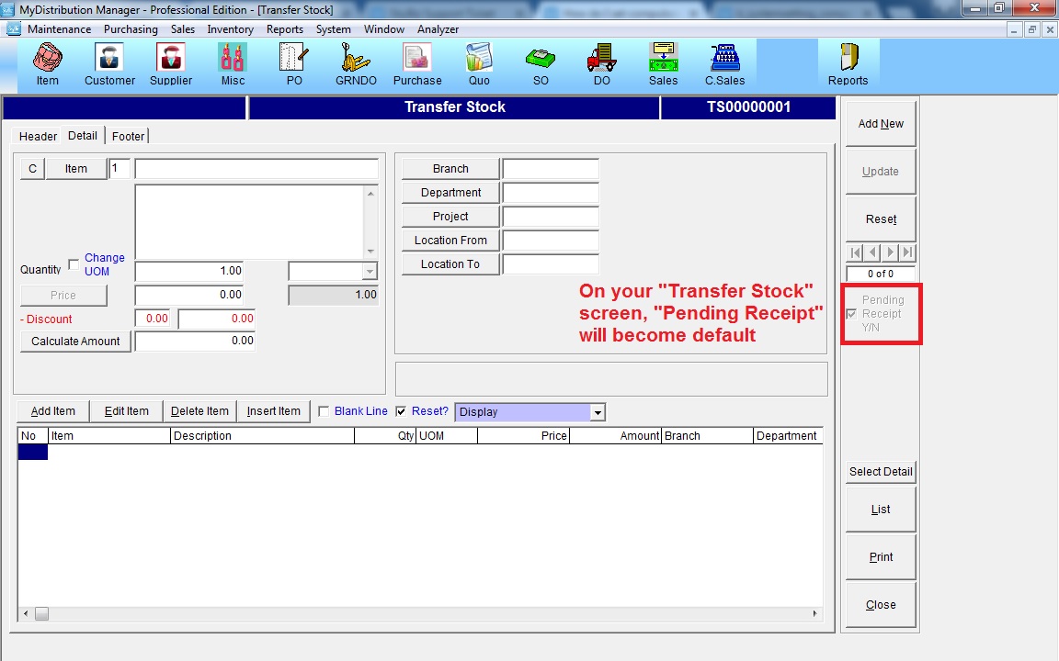The width and height of the screenshot is (1059, 661).
Task: Click the Add Item button
Action: coord(52,411)
